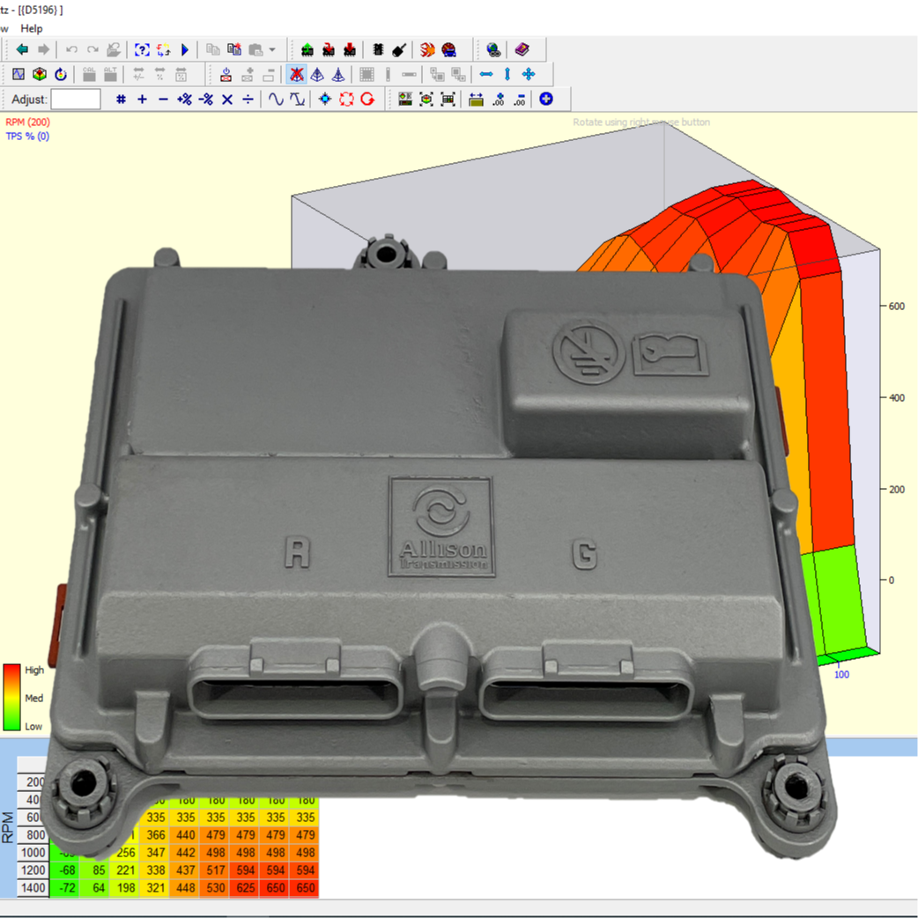918x918 pixels.
Task: Click the divide (÷) adjust button
Action: coord(248,100)
